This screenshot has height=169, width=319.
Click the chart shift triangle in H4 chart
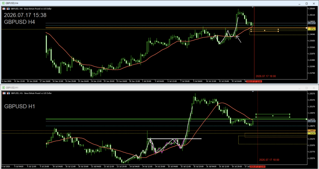click(253, 7)
